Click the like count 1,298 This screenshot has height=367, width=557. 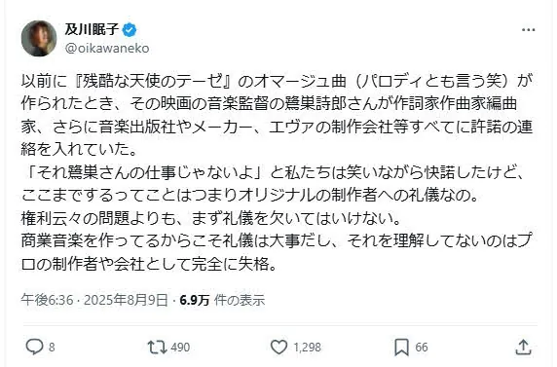point(307,348)
